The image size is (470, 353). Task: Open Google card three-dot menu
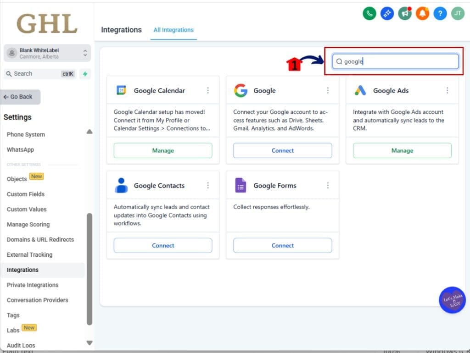(328, 90)
